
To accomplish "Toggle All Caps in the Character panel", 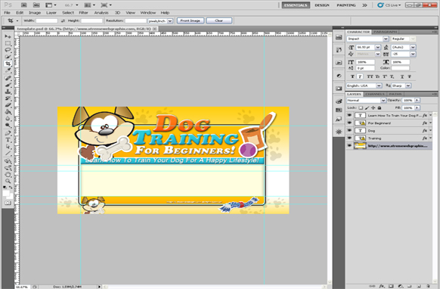I will 370,76.
